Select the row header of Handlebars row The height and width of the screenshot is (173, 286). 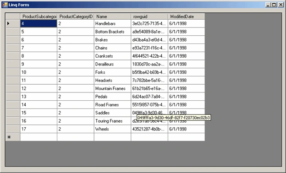pos(13,23)
